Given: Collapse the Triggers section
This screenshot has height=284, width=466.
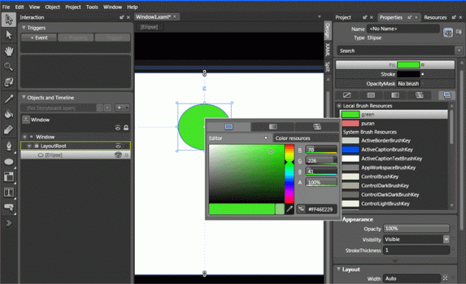Looking at the screenshot, I should [24, 28].
